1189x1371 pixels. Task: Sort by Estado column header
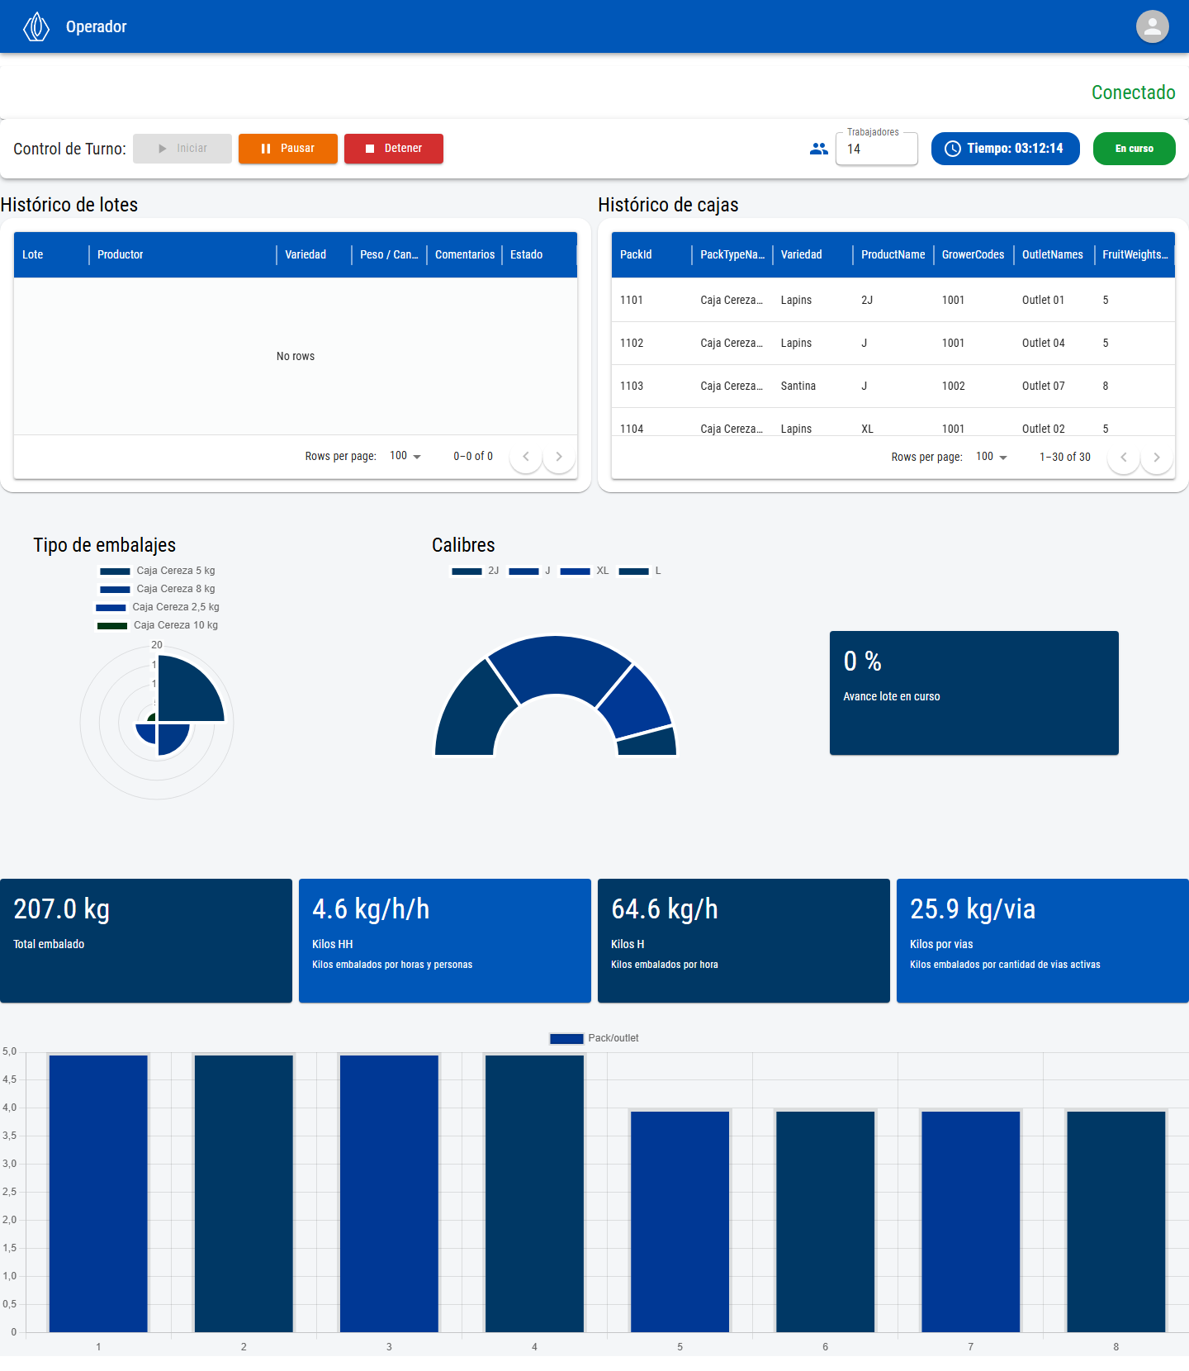(539, 254)
